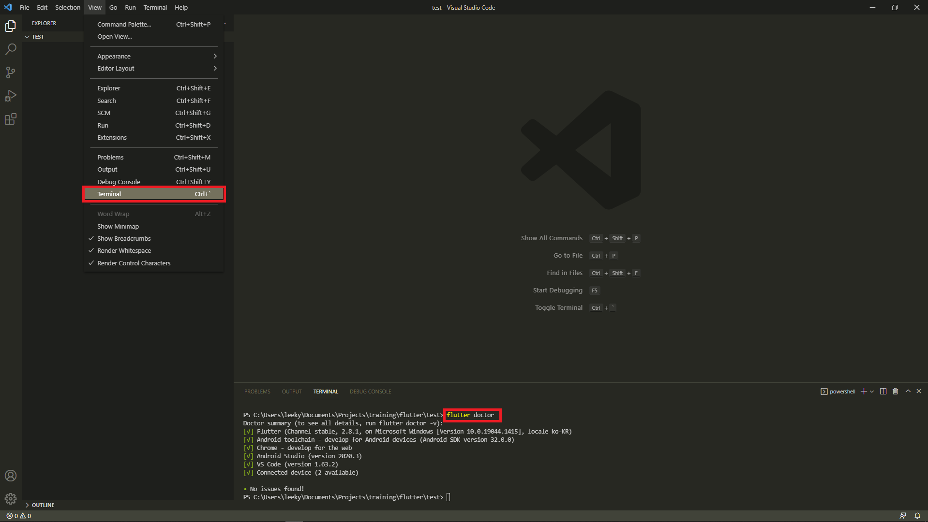Open the Explorer activity bar icon
The height and width of the screenshot is (522, 928).
[11, 26]
